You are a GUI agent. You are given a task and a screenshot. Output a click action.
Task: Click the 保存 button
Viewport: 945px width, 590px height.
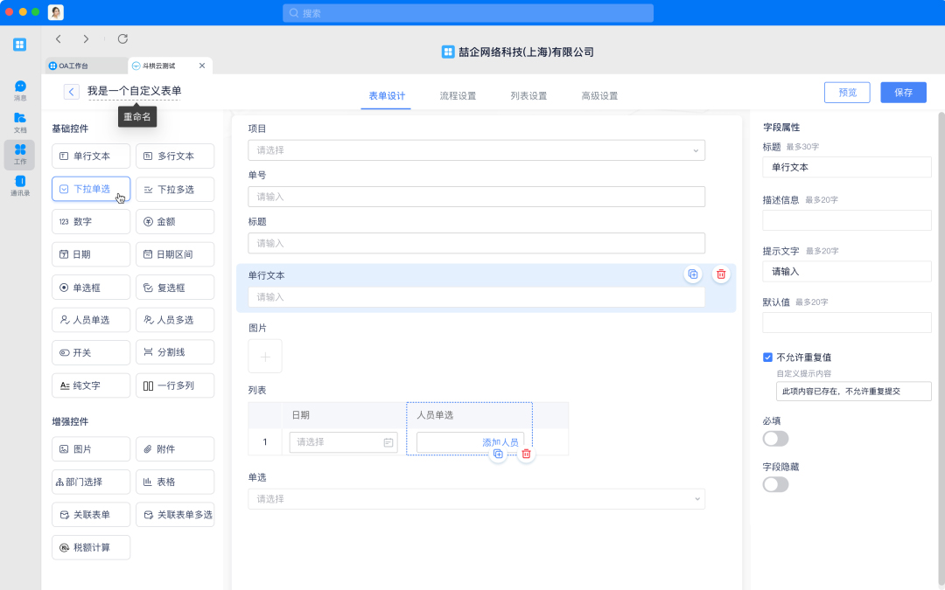[903, 93]
